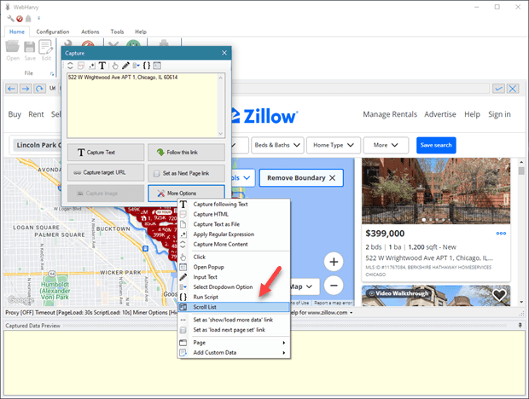Open the More filters dropdown
529x399 pixels.
coord(386,145)
